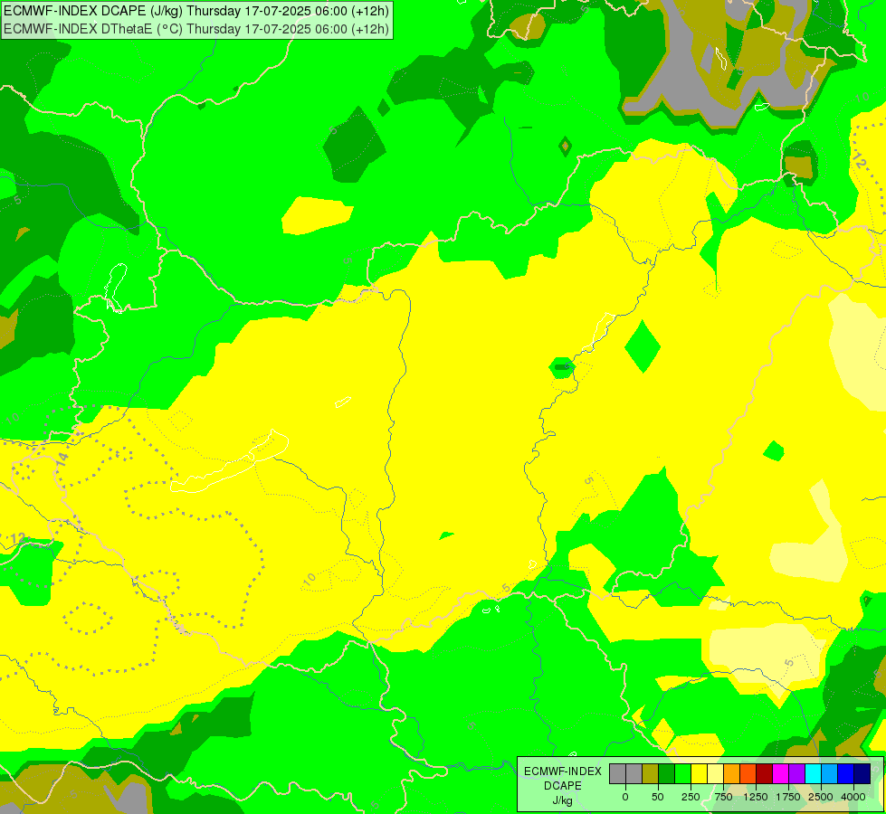Select the dark red legend swatch

pos(764,774)
